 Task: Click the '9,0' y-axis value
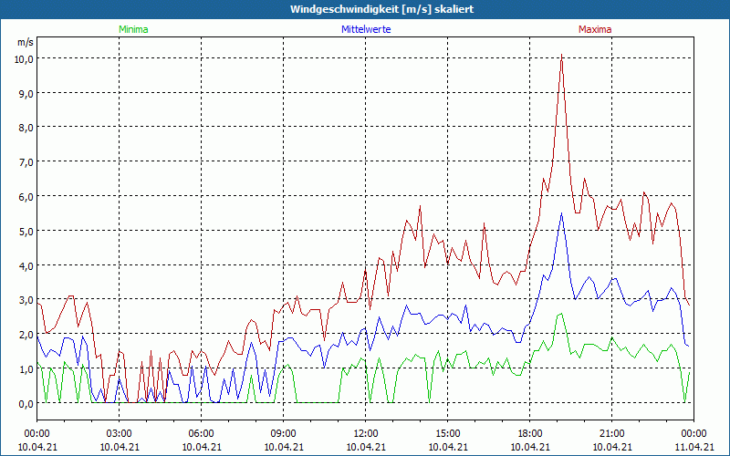point(26,93)
